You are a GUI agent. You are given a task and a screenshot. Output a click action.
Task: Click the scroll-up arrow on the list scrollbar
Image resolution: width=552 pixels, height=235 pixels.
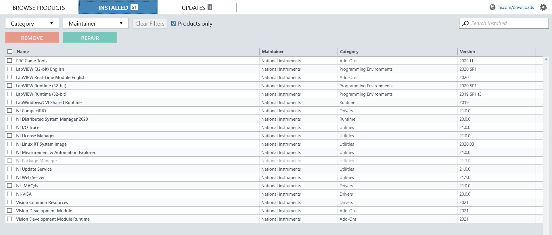click(546, 59)
